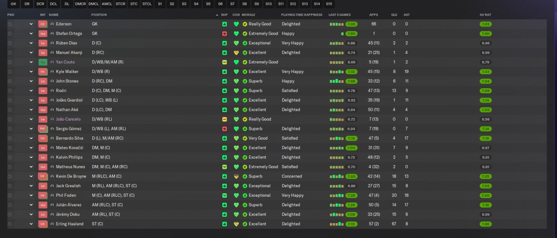Toggle the picked circle for Rodri
The image size is (557, 238).
10,91
